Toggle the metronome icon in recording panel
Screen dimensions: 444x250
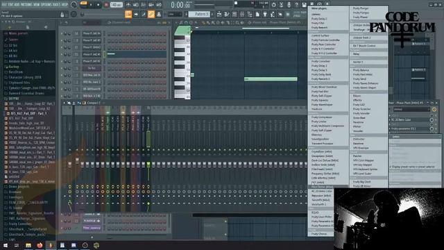pos(128,5)
